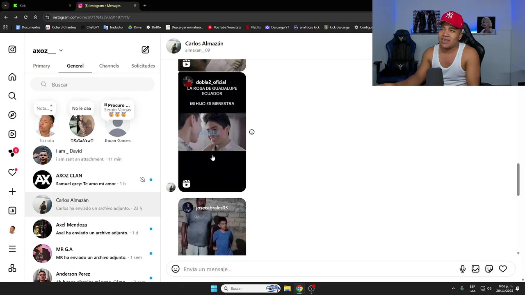
Task: Open the AXOZ CLAN conversation
Action: click(93, 179)
